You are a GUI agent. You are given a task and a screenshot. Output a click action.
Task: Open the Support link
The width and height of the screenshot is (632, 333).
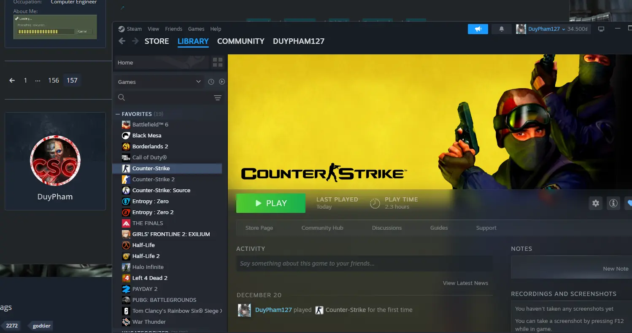coord(486,228)
